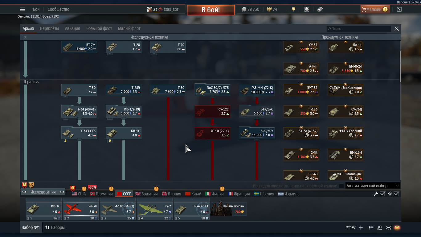Open the question mark help icon
Screen dimensions: 421x237
coord(399,9)
